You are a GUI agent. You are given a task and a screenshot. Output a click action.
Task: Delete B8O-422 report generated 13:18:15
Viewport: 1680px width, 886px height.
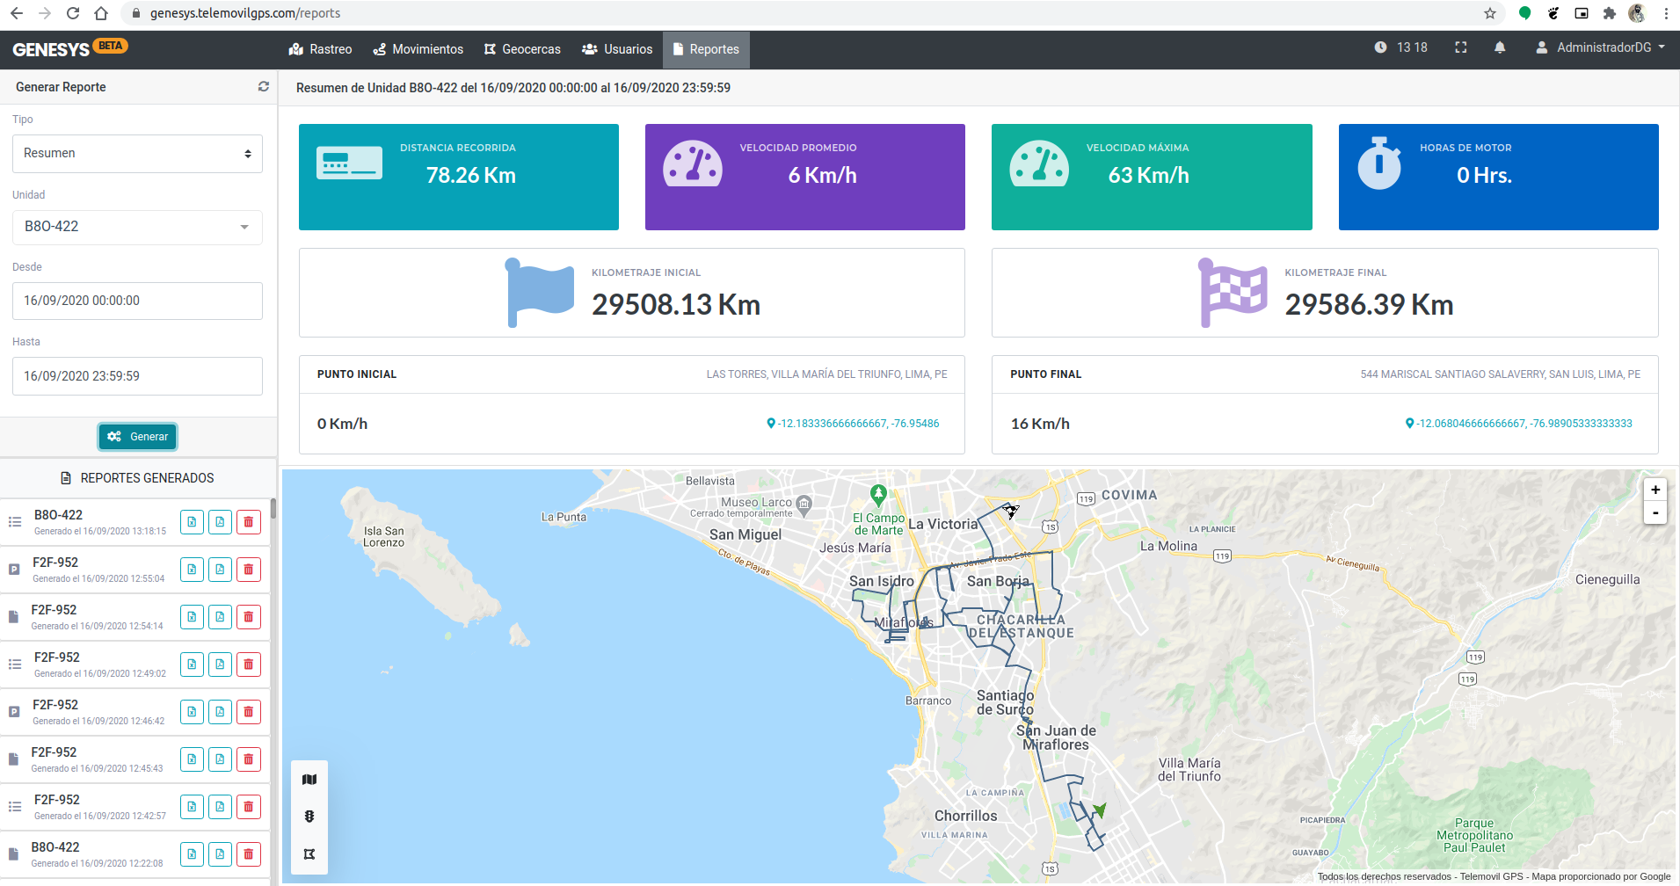[249, 522]
